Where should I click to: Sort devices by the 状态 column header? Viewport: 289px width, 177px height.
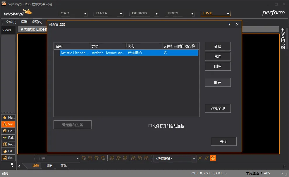[144, 46]
